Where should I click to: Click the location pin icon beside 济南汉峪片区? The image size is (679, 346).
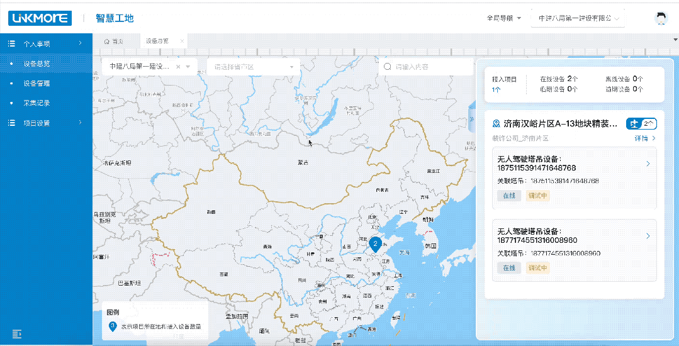coord(496,124)
